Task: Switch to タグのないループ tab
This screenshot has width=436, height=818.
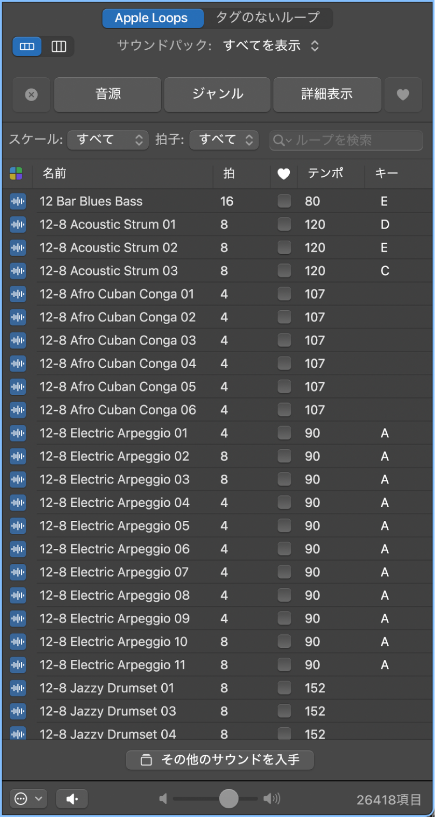Action: 268,18
